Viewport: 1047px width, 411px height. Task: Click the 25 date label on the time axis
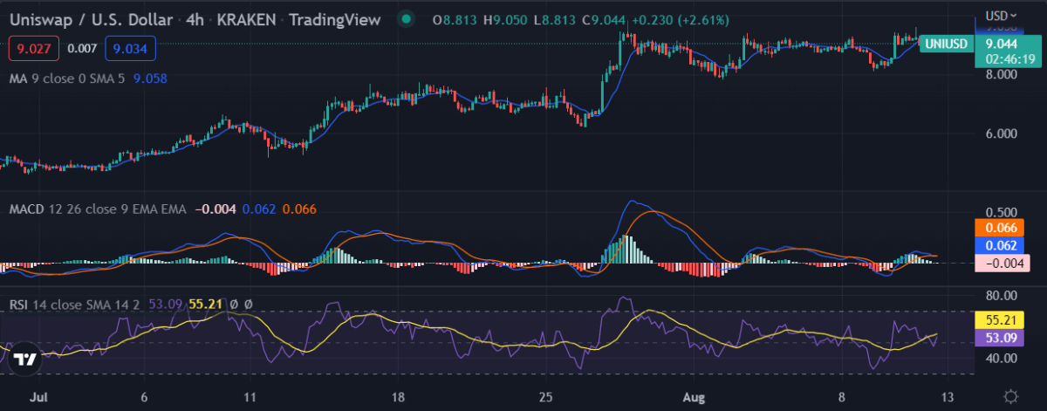pyautogui.click(x=545, y=396)
